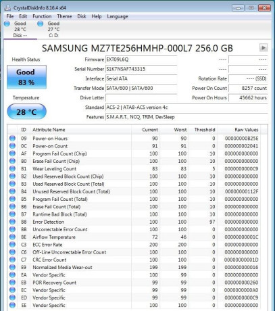Image resolution: width=275 pixels, height=311 pixels.
Task: Click the ID column header
Action: coord(24,130)
